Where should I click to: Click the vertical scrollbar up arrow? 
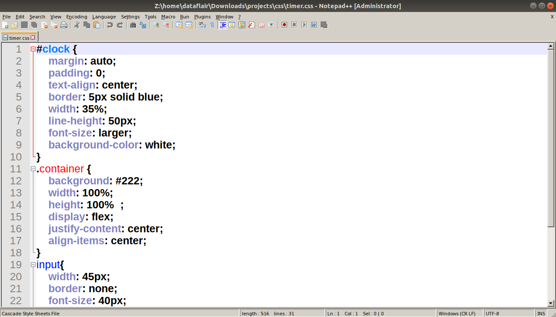pyautogui.click(x=551, y=46)
